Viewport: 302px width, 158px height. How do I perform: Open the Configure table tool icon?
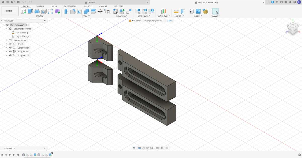pos(144,11)
